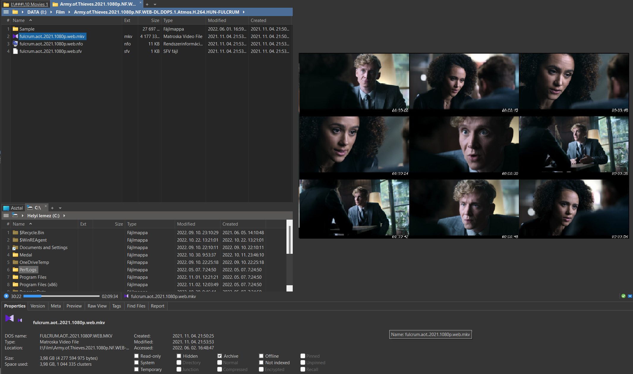Click the $Recycle.Bin folder icon

coord(15,233)
